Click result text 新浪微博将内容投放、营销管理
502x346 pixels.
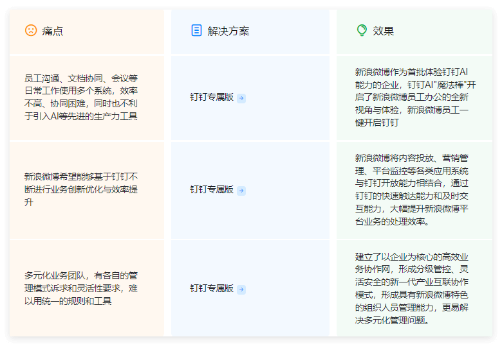pos(412,189)
